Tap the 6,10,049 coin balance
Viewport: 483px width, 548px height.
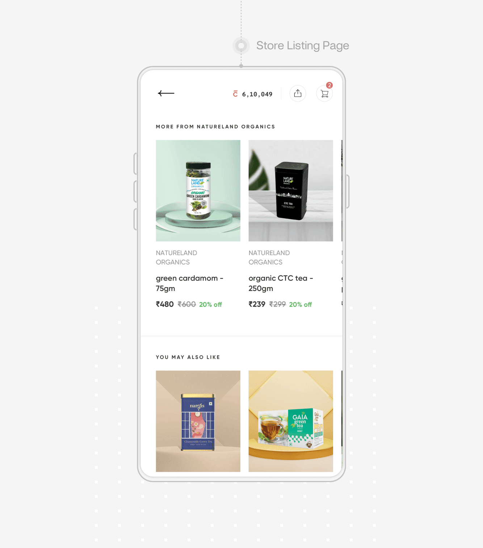tap(257, 94)
